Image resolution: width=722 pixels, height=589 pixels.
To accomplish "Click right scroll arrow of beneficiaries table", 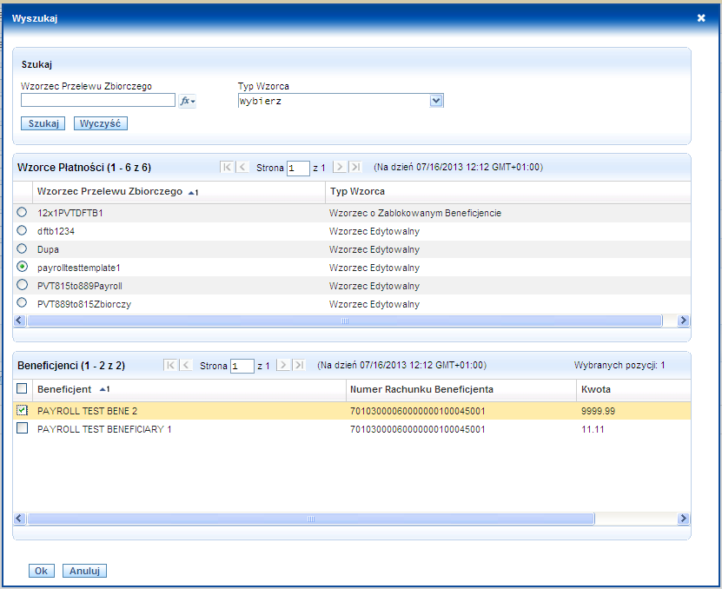I will click(x=683, y=519).
